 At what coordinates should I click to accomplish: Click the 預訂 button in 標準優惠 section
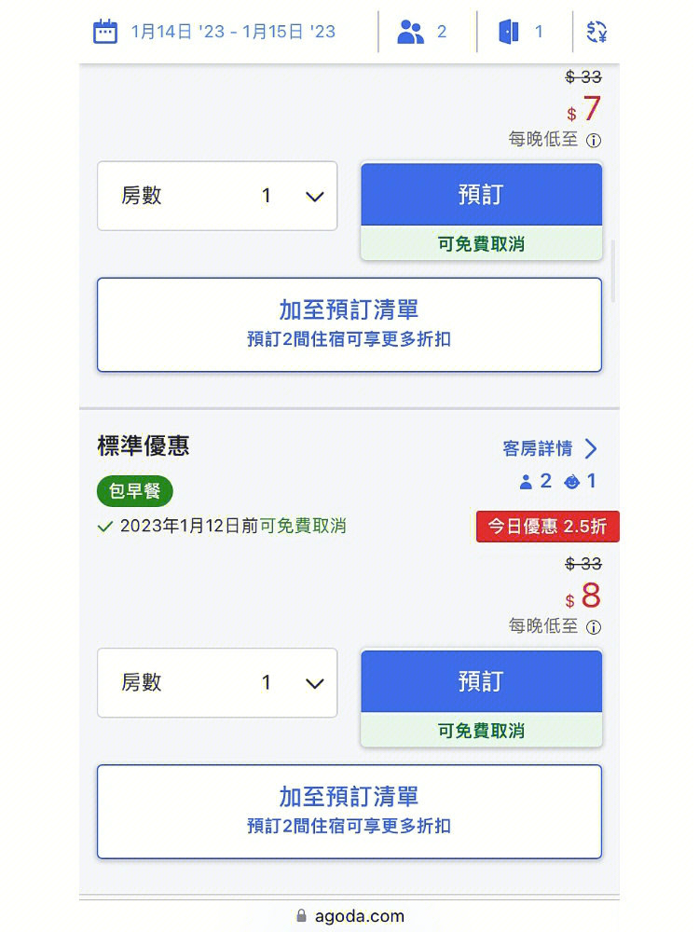(480, 680)
